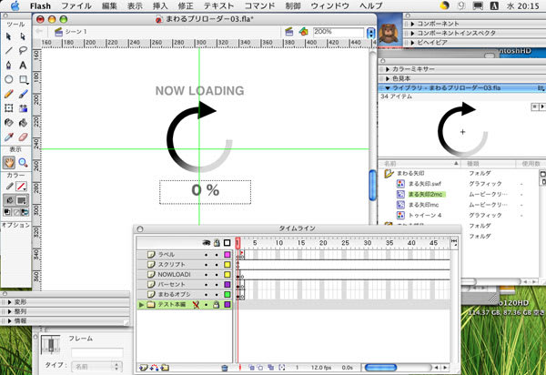Click the ラベル layer outline color swatch

227,255
